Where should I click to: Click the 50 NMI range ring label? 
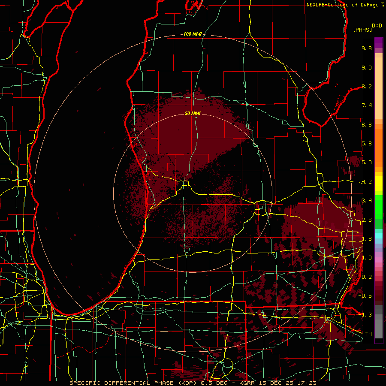click(193, 113)
